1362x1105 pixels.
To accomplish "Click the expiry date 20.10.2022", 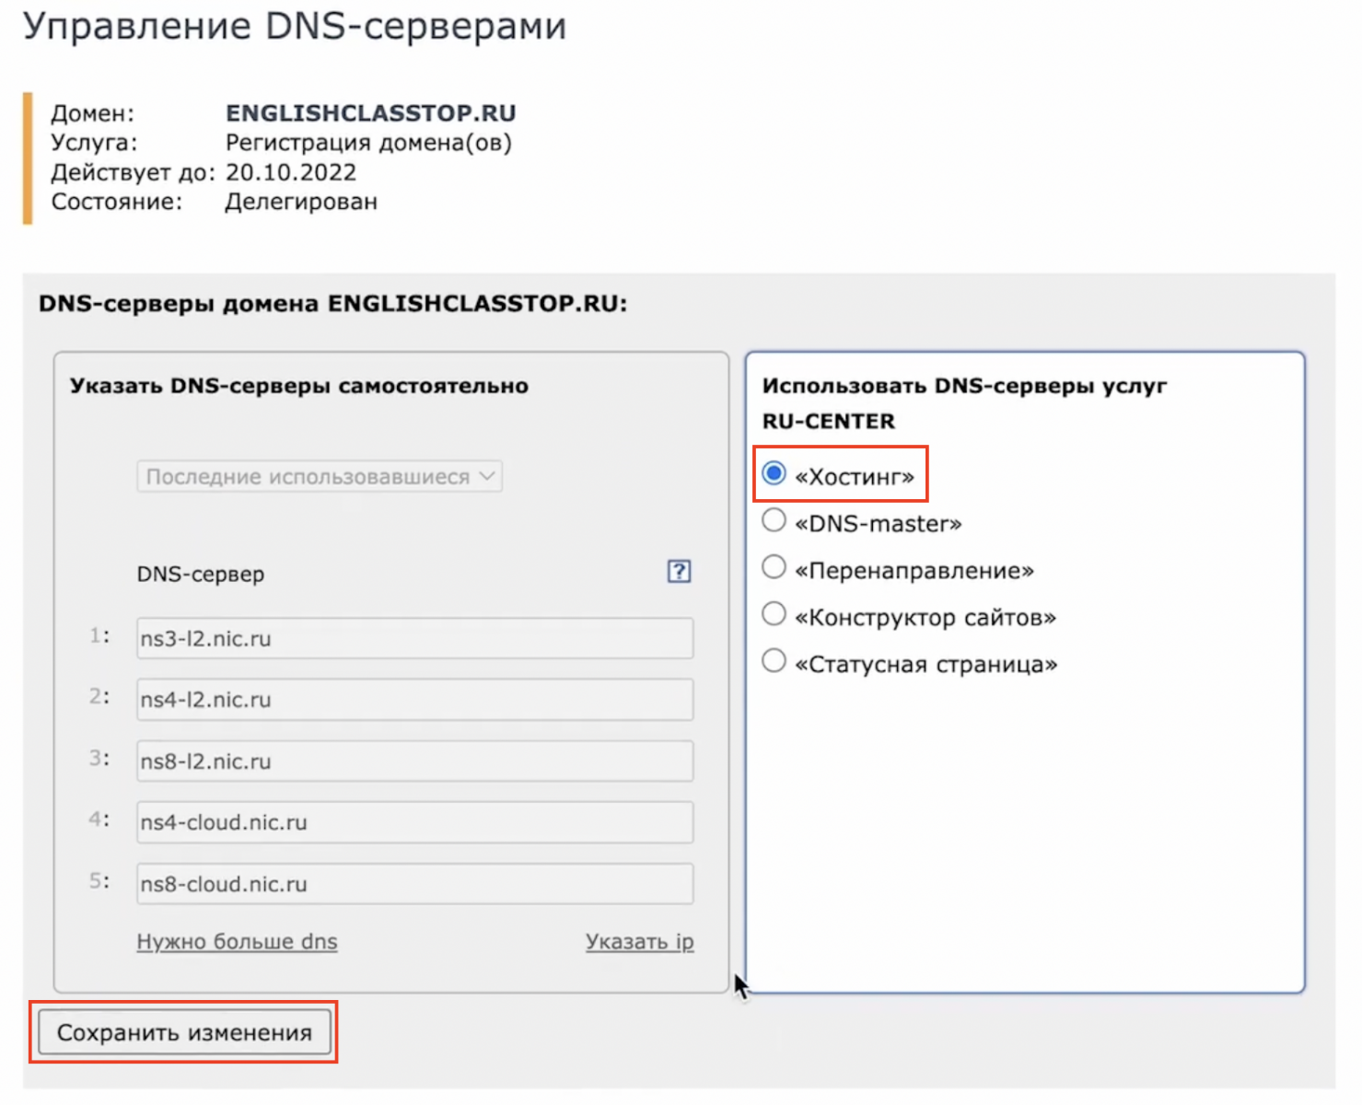I will coord(291,172).
